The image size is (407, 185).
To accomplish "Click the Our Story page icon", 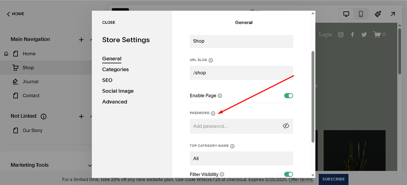I will (x=15, y=130).
